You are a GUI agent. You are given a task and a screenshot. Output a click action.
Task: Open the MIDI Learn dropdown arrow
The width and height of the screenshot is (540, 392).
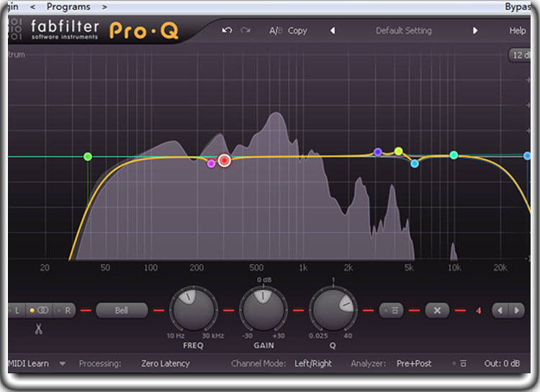pyautogui.click(x=63, y=363)
